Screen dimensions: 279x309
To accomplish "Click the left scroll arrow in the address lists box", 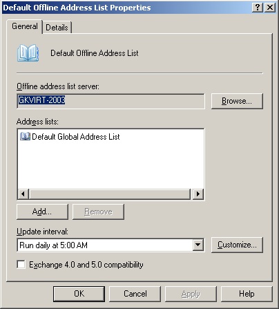I will [x=23, y=194].
